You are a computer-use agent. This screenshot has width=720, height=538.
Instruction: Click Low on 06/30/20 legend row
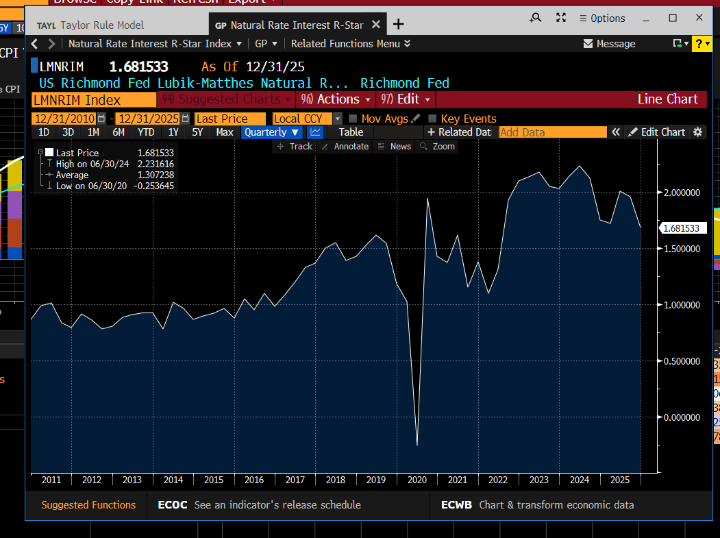coord(110,186)
